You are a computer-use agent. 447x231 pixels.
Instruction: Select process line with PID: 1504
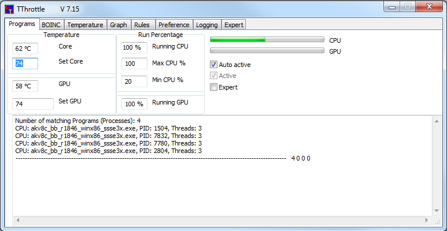click(x=109, y=128)
